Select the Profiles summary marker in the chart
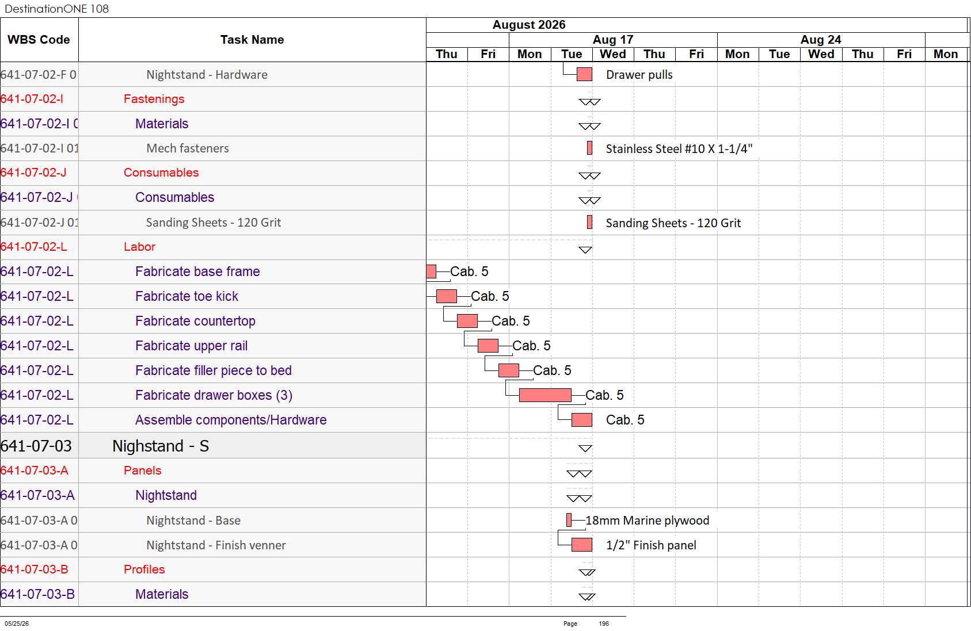Image resolution: width=971 pixels, height=631 pixels. 587,572
